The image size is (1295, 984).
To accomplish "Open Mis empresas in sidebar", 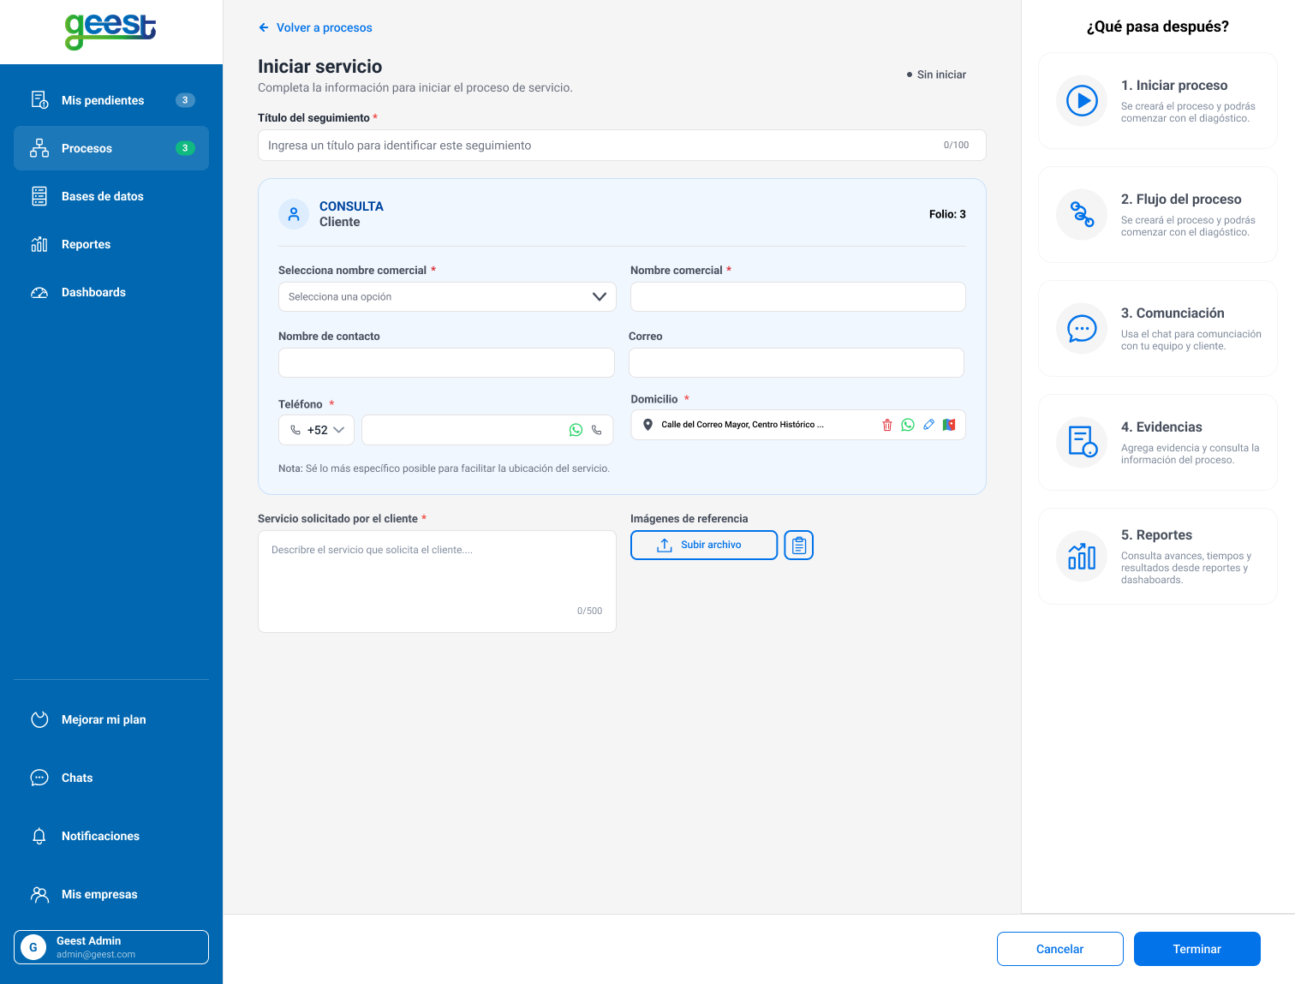I will 111,894.
